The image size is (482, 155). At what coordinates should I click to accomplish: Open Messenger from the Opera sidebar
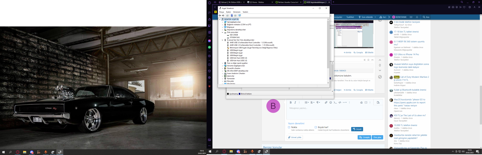pos(209,41)
